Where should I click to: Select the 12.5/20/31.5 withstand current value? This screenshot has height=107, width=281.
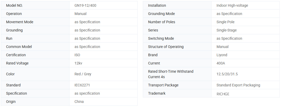click(227, 74)
